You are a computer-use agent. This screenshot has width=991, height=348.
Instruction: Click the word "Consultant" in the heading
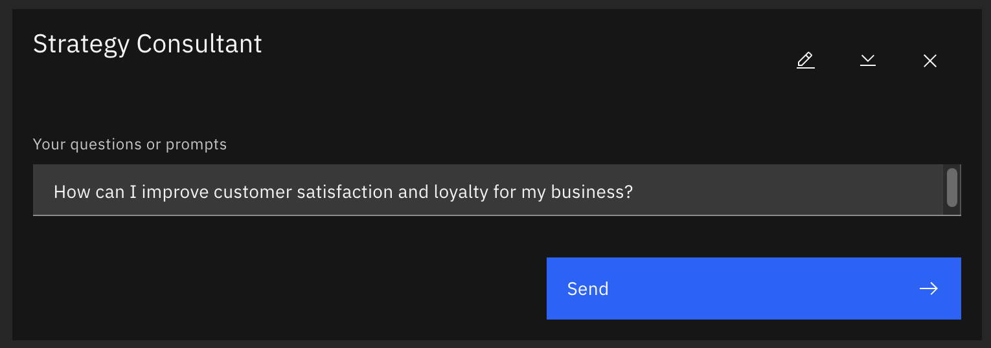(x=199, y=44)
